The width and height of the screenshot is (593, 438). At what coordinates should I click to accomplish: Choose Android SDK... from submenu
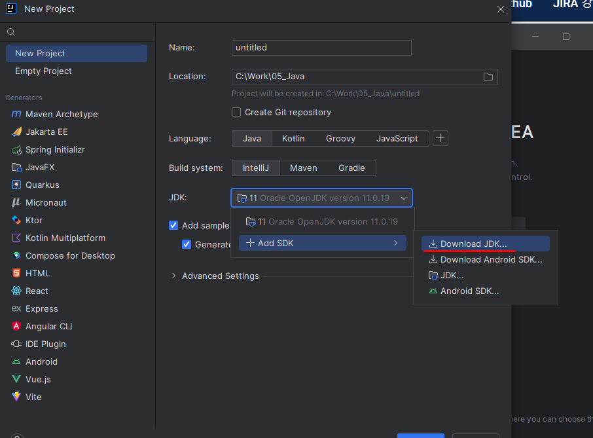(485, 291)
